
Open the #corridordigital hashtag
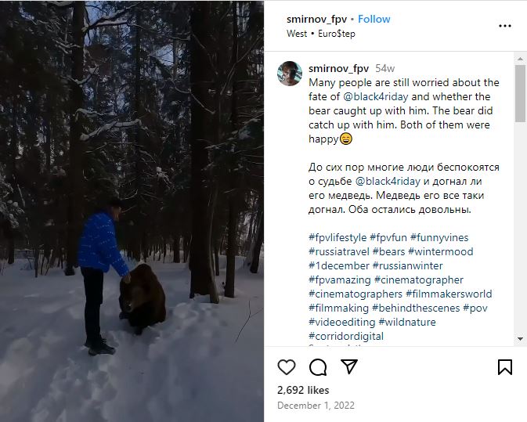(346, 337)
